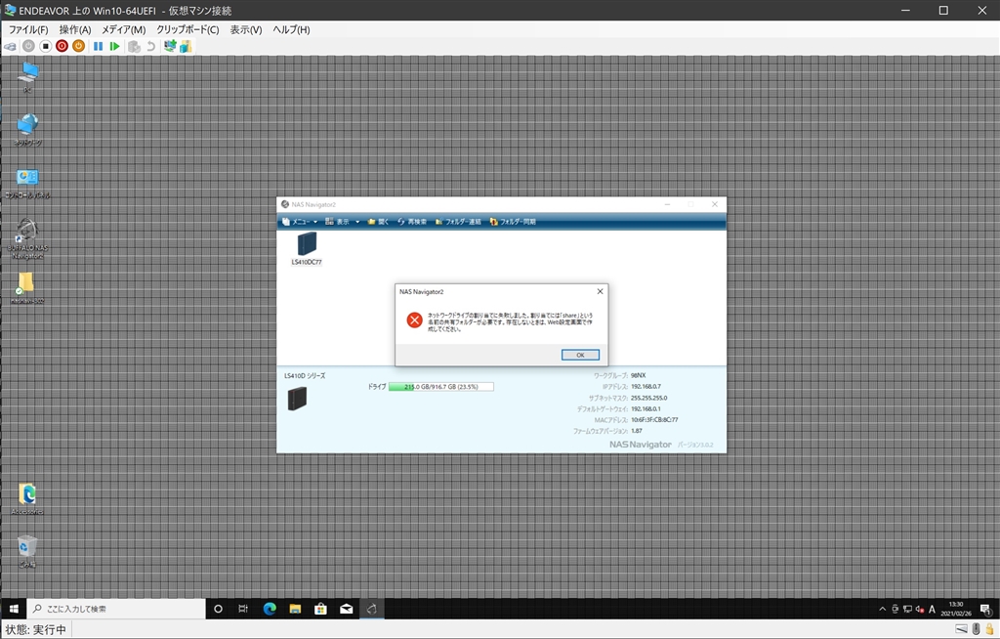1000x639 pixels.
Task: Click the LS410D series device image in details
Action: (297, 399)
